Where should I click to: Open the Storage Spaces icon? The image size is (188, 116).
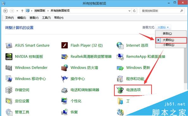pos(9,90)
